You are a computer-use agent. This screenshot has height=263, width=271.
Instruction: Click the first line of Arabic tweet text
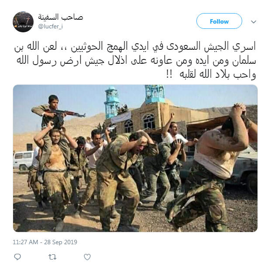[x=135, y=47]
